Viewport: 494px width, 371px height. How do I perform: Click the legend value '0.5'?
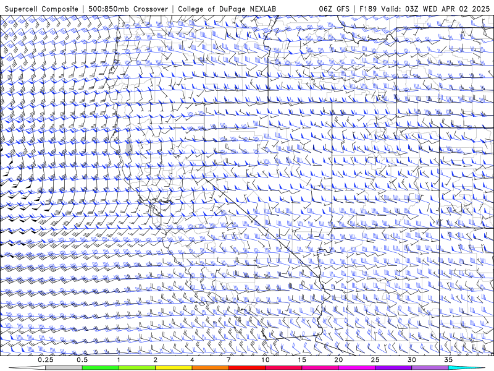pos(82,360)
